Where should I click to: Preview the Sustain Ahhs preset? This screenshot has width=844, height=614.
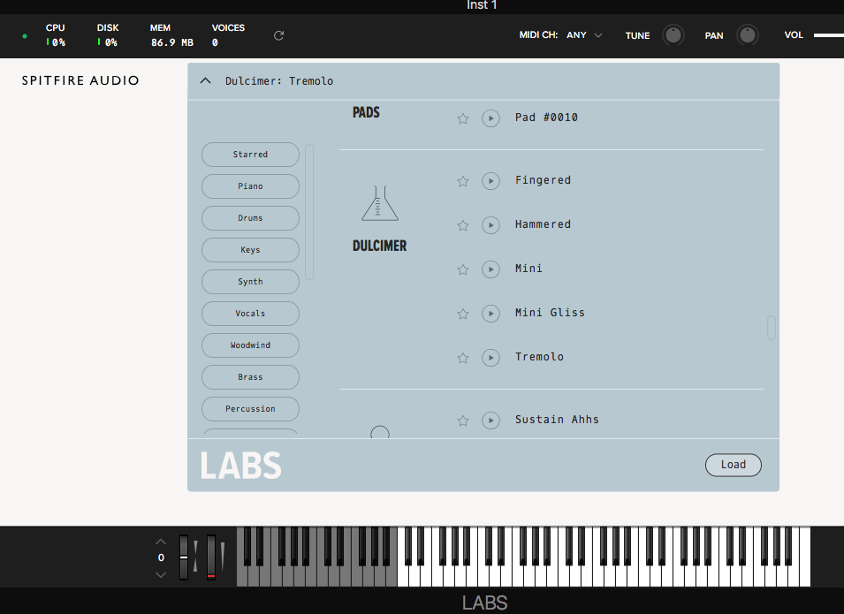[x=490, y=421]
